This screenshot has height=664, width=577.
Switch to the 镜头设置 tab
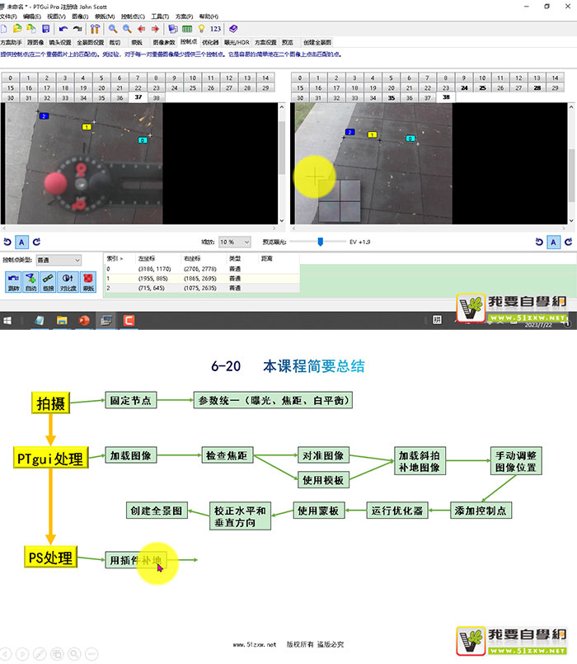pos(60,42)
